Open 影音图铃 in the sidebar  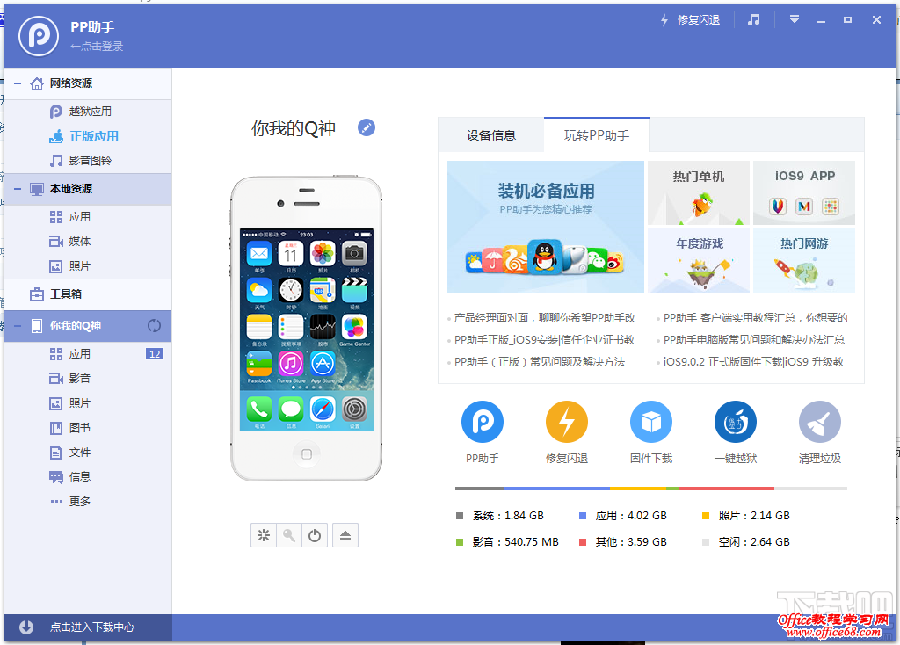click(91, 161)
